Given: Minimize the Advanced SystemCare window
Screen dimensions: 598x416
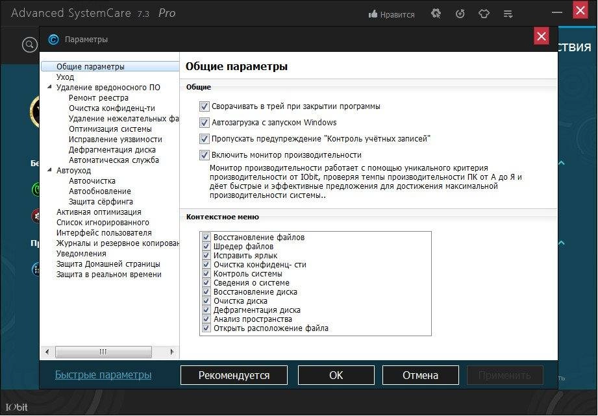Looking at the screenshot, I should click(557, 12).
